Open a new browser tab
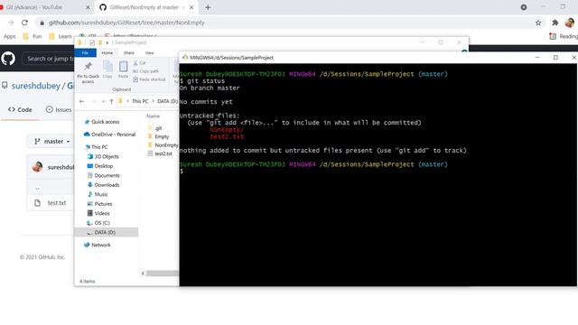This screenshot has width=578, height=325. tap(208, 7)
